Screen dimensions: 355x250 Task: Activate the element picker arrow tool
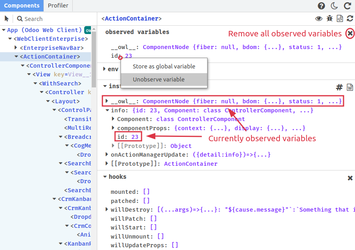[7, 19]
